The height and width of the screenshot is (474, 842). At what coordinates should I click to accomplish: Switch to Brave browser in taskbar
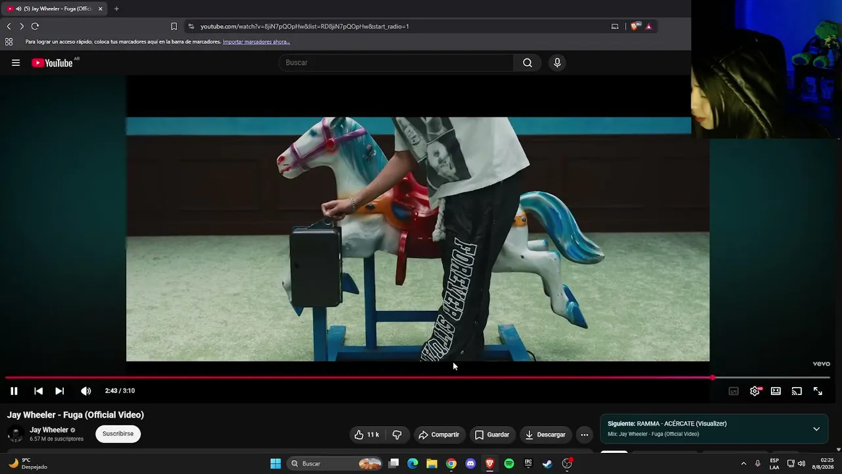click(x=489, y=463)
